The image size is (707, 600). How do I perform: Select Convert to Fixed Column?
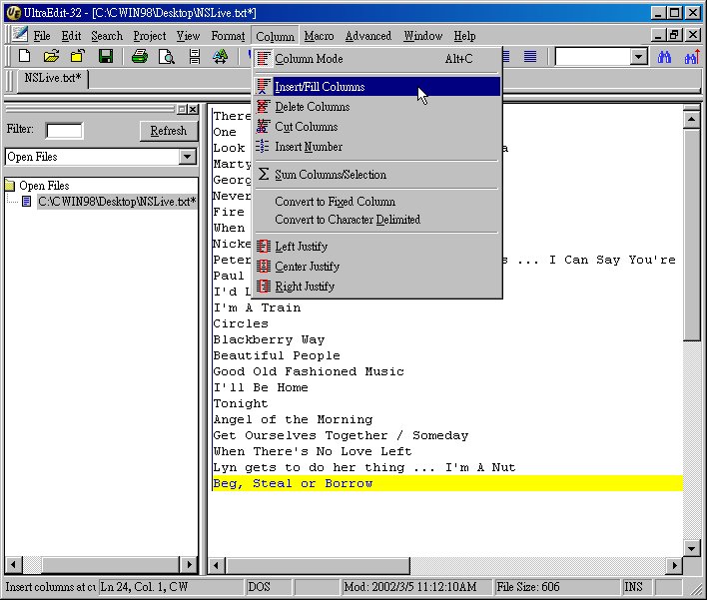[x=376, y=201]
